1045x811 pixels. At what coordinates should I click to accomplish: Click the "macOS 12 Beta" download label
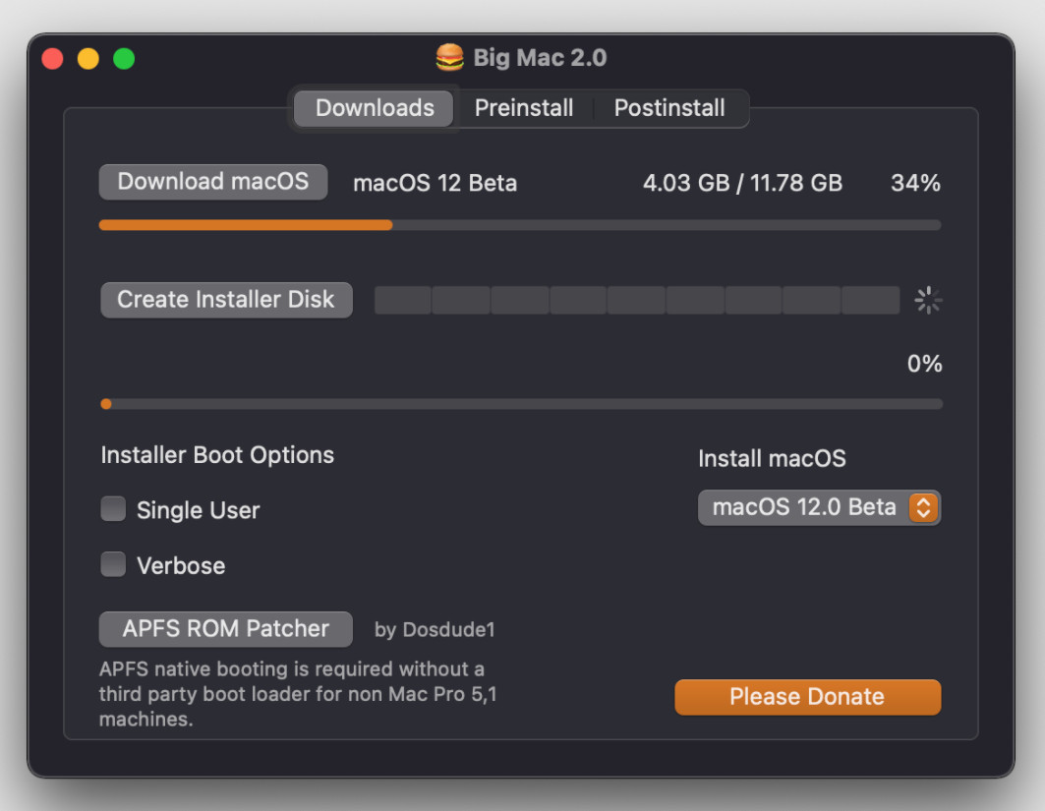(x=435, y=183)
